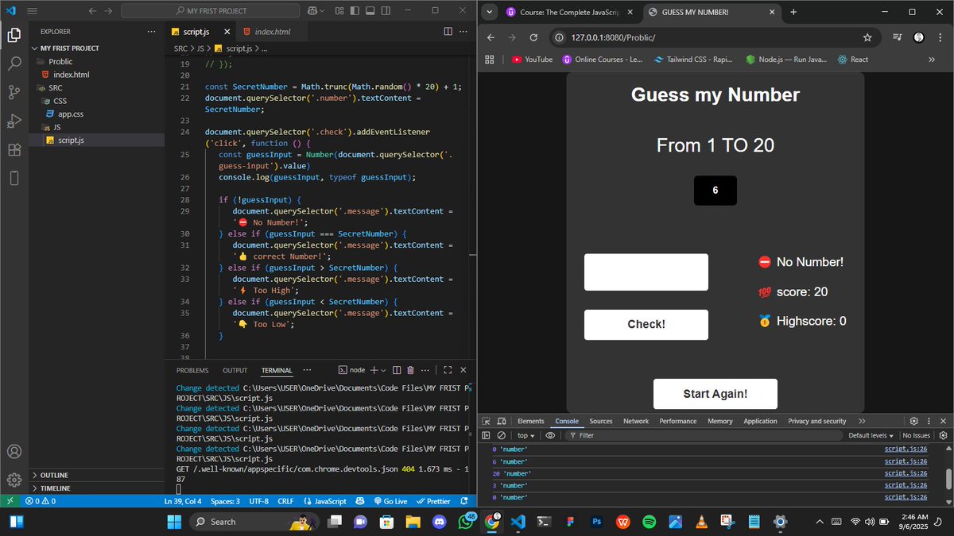Click the Check! button on the game page
The width and height of the screenshot is (954, 536).
[x=646, y=324]
